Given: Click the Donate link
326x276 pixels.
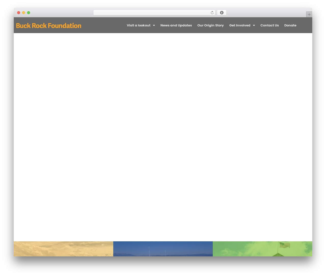Looking at the screenshot, I should point(290,25).
